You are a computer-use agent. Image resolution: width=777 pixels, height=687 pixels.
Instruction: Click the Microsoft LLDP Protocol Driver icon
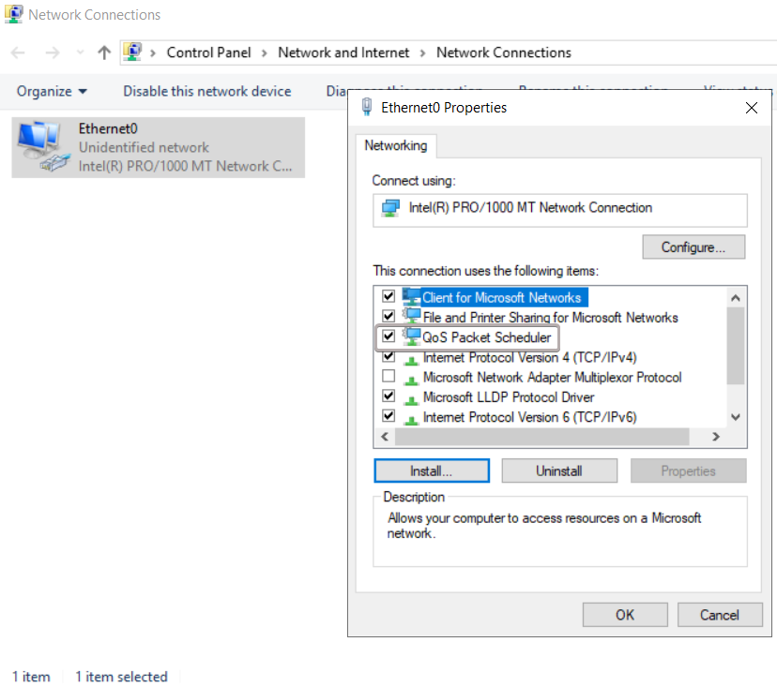coord(412,397)
